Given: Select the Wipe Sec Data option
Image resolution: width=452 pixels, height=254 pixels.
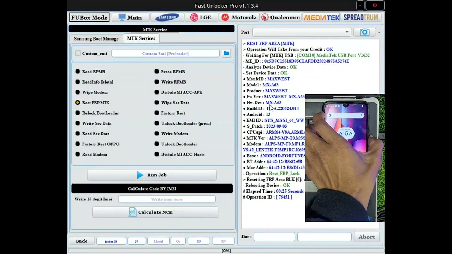Looking at the screenshot, I should click(x=172, y=103).
